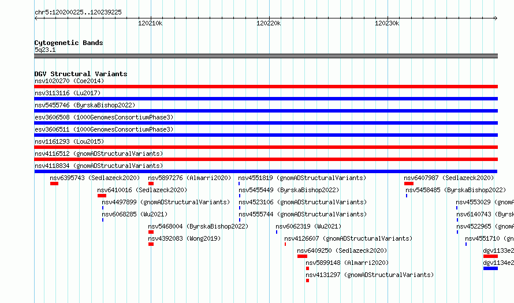Click red bar under dgv1133e2 label

[490, 256]
